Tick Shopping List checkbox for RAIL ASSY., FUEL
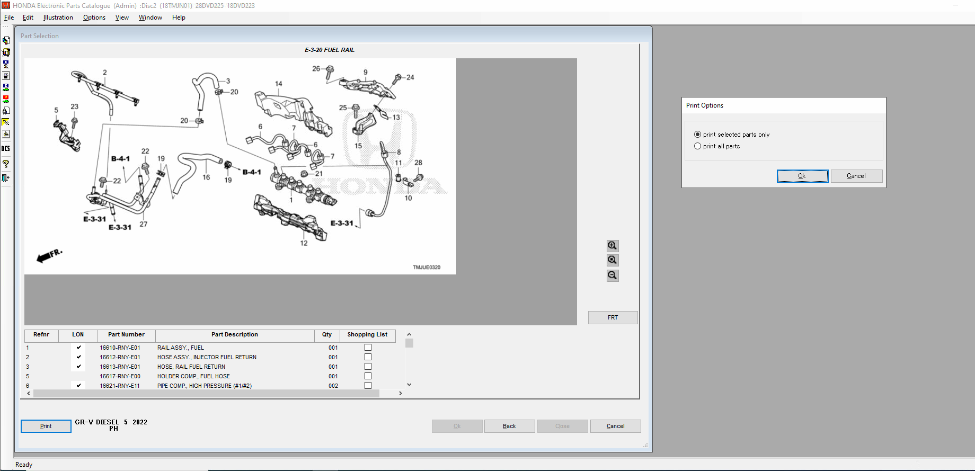The width and height of the screenshot is (975, 471). (x=368, y=348)
